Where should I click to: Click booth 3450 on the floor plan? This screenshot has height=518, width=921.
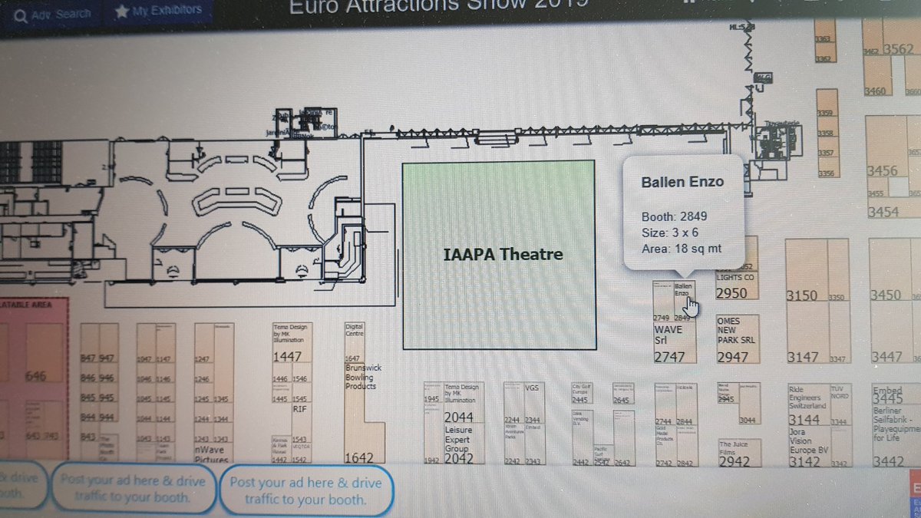[890, 271]
